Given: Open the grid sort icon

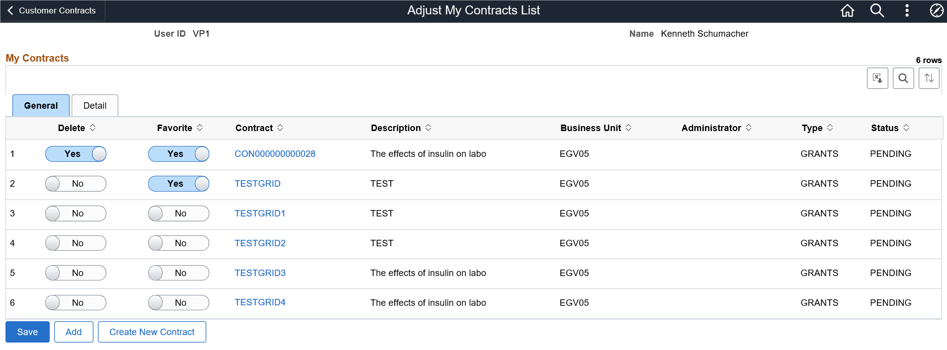Looking at the screenshot, I should tap(929, 78).
